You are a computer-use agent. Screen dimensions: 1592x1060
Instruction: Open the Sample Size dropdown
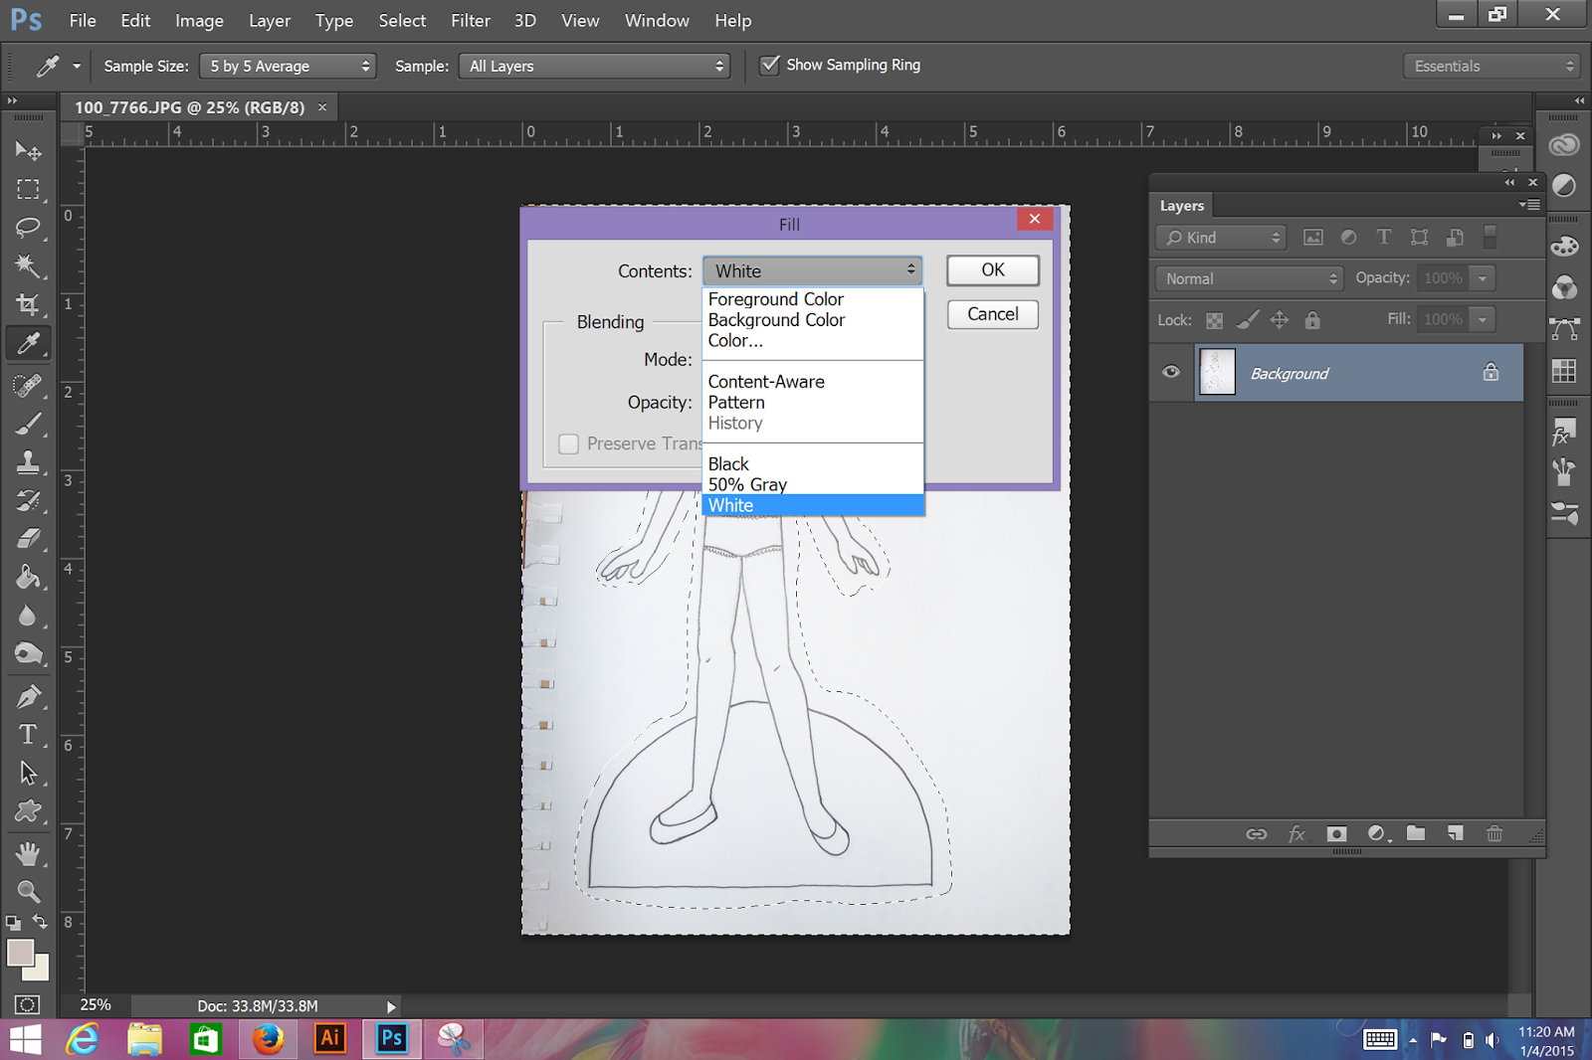tap(288, 67)
